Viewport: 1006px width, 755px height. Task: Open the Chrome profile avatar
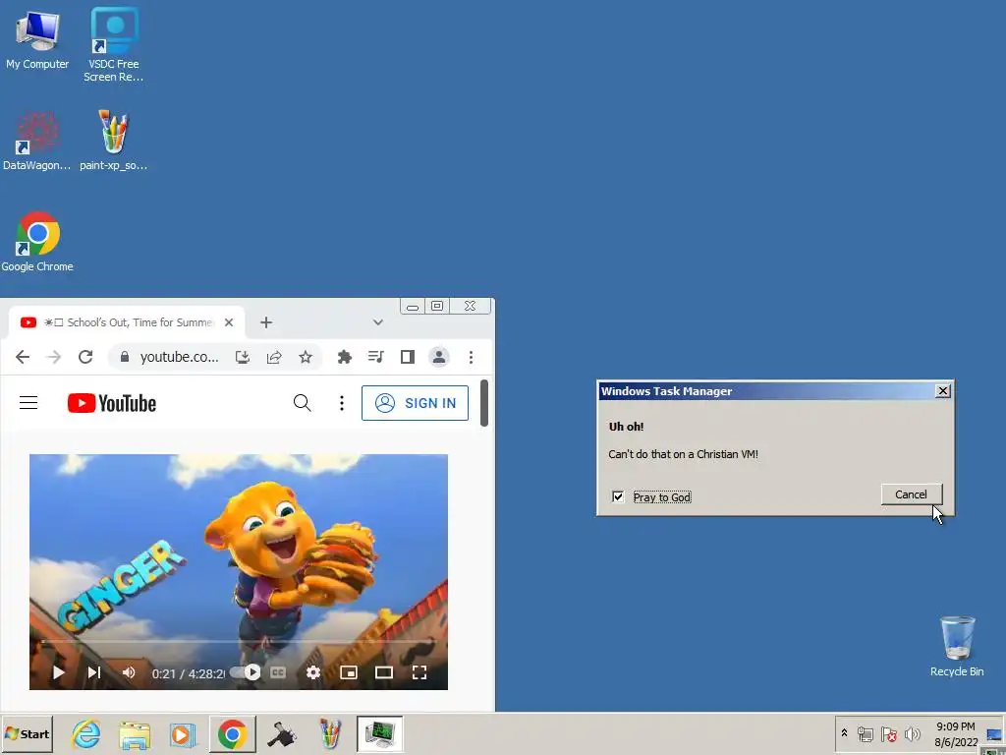[439, 357]
